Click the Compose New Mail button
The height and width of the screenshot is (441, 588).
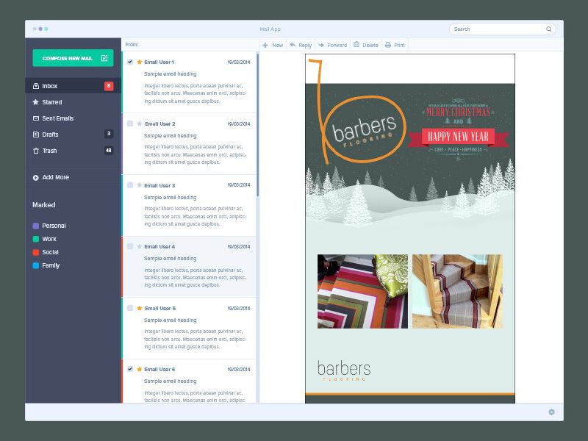(73, 58)
